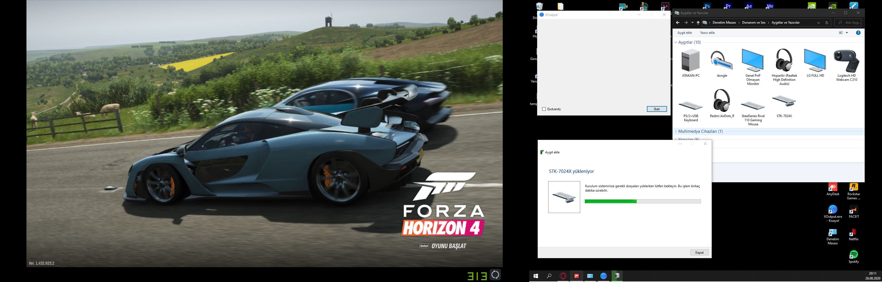Open the recent locations dropdown arrow
This screenshot has height=282, width=882.
click(692, 23)
